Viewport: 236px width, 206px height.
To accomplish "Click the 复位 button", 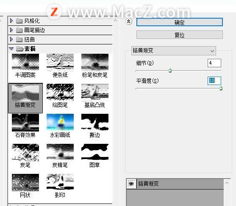I will pos(180,35).
